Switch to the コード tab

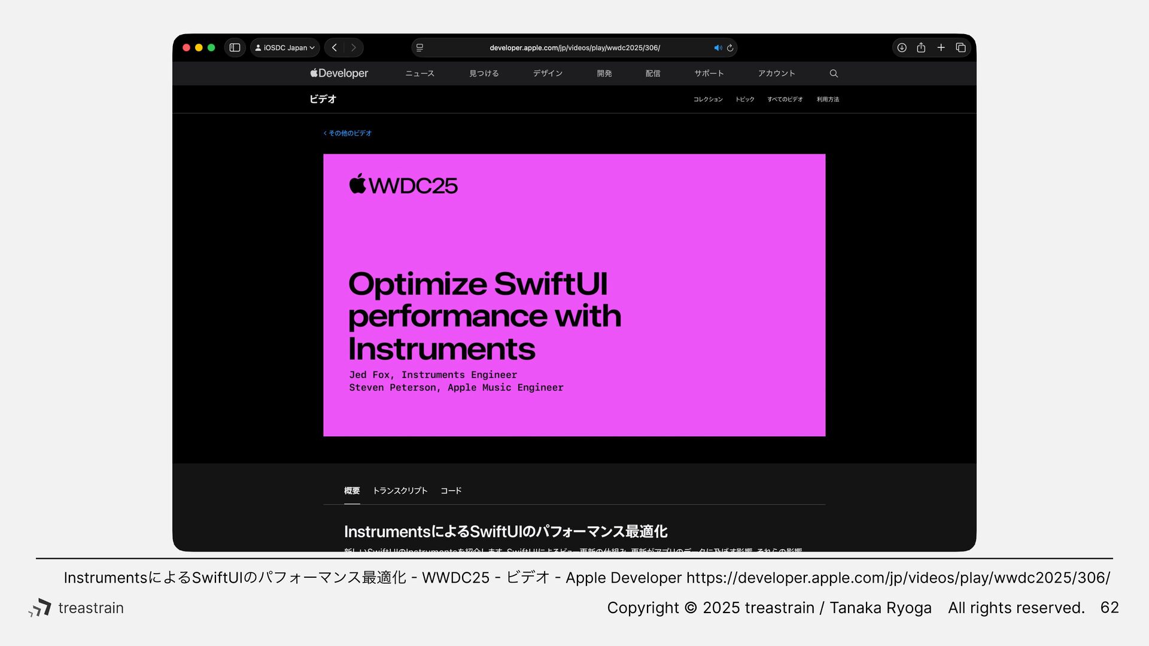tap(451, 490)
